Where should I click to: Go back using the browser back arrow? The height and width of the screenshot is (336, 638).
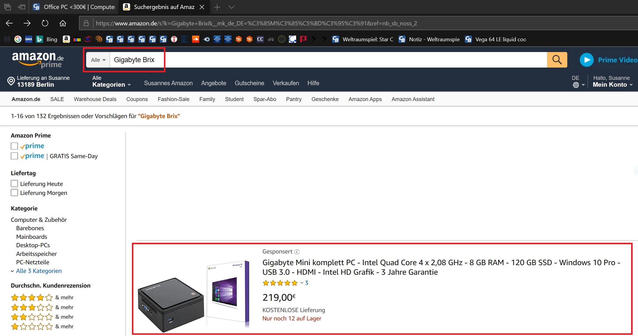(9, 23)
